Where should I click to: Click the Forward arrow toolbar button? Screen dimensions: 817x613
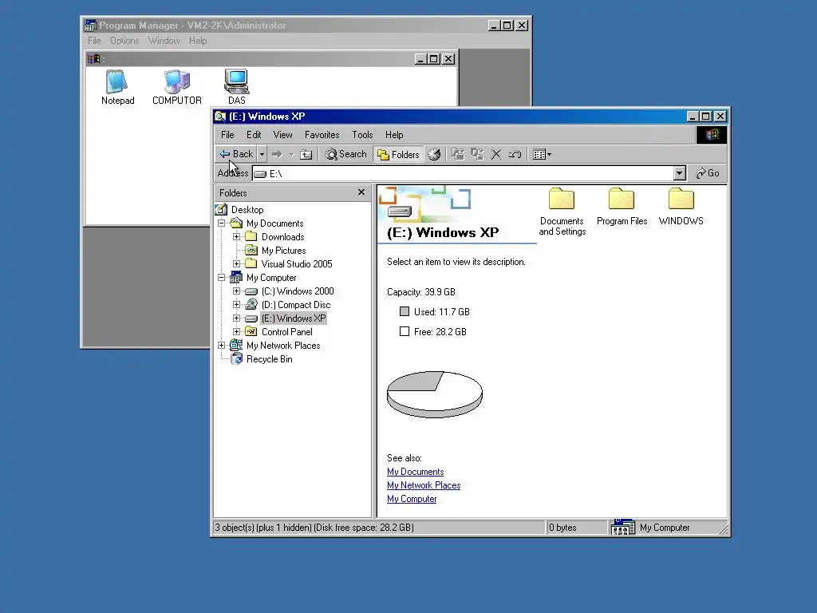click(x=277, y=154)
